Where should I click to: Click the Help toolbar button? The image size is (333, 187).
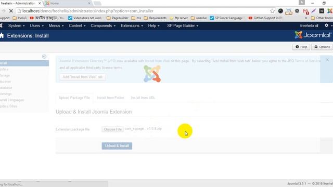coord(301,47)
